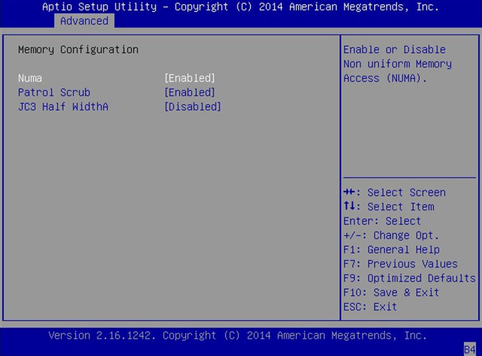The height and width of the screenshot is (356, 482).
Task: Click the +/-: Change Opt. hint
Action: tap(391, 236)
